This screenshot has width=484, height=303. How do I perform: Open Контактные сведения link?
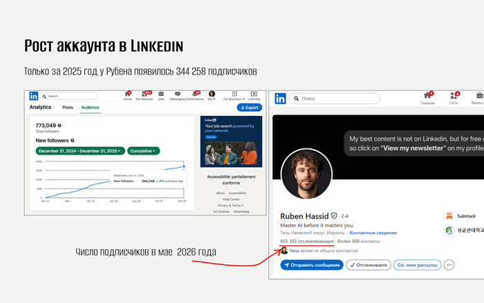tap(373, 233)
